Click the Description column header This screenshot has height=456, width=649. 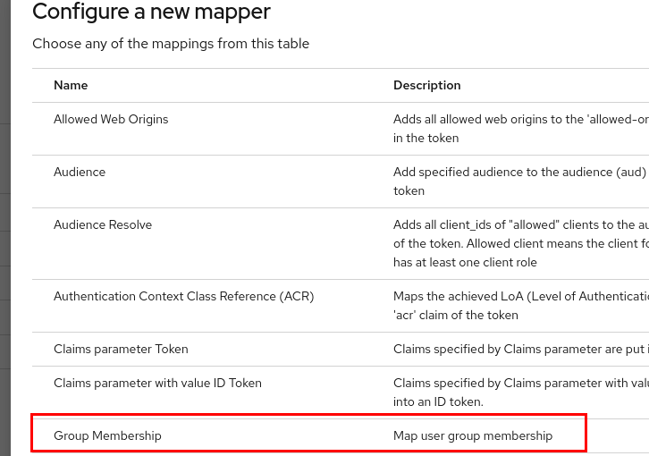(426, 85)
